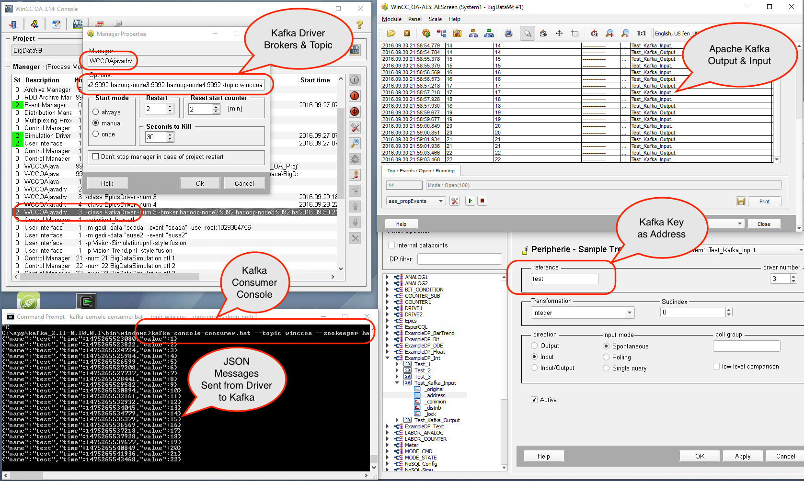Select Polling input mode radio

click(606, 357)
